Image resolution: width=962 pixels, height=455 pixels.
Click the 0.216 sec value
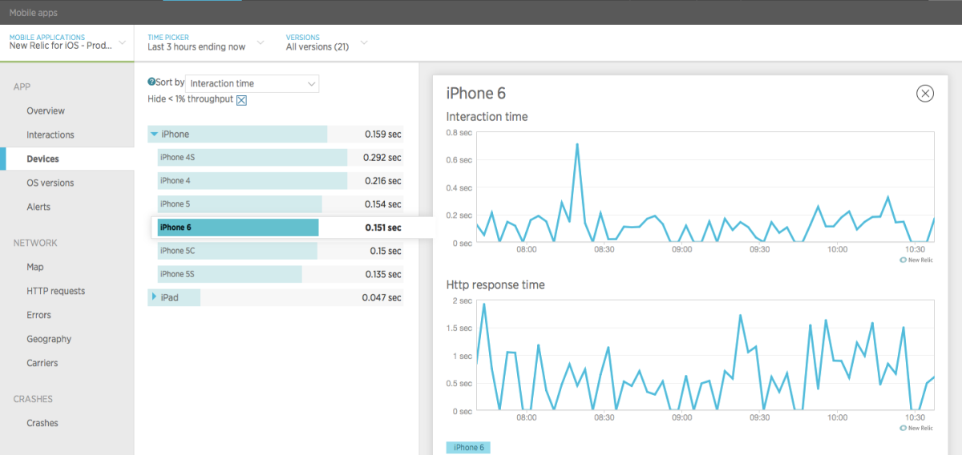point(382,181)
